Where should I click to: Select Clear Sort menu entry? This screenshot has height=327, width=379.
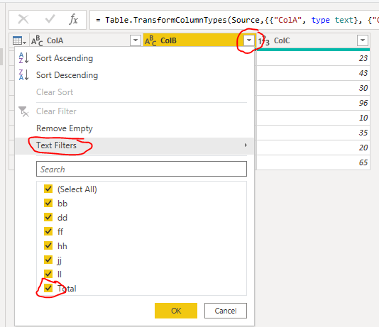point(134,92)
